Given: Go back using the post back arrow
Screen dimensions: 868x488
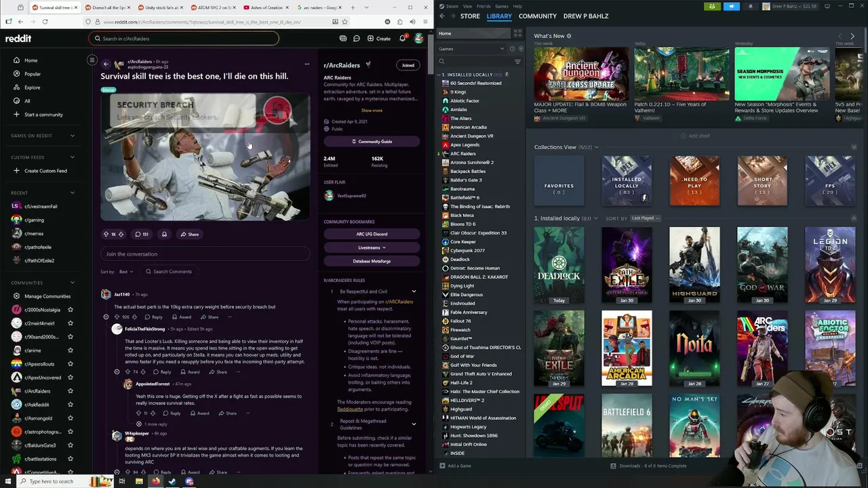Looking at the screenshot, I should tap(106, 64).
